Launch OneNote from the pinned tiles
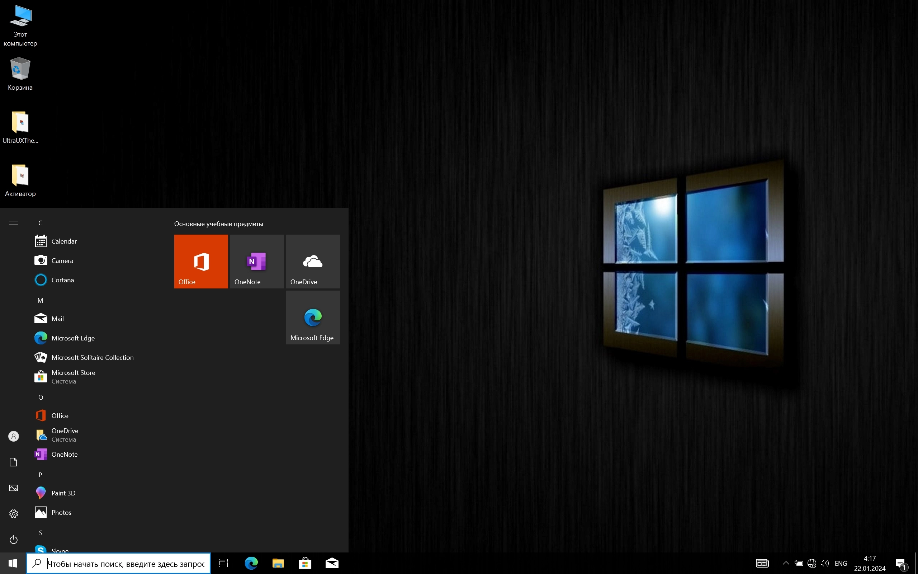This screenshot has width=918, height=574. 257,261
